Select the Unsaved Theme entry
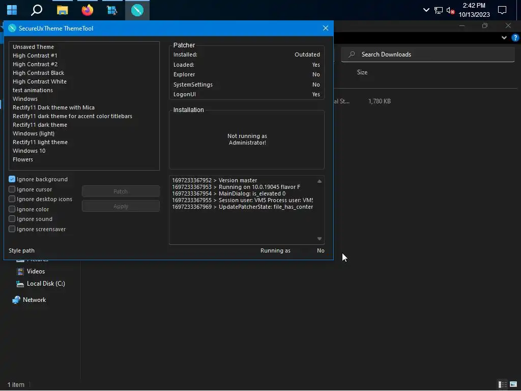 coord(33,47)
